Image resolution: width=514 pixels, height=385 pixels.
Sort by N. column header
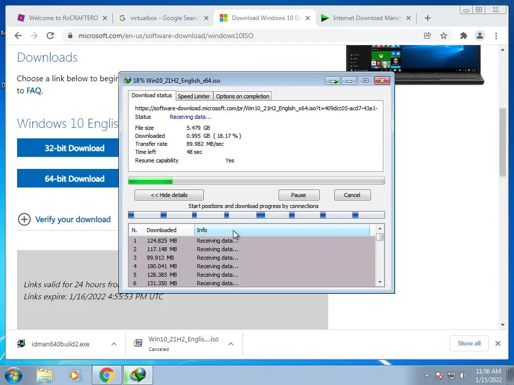[136, 230]
